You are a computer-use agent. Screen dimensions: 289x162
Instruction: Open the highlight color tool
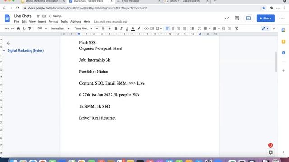coord(139,28)
